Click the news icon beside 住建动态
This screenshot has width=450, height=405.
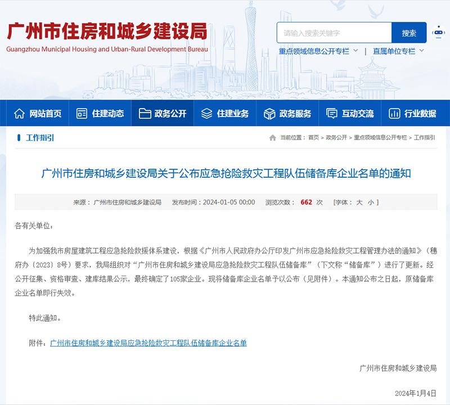pos(82,114)
